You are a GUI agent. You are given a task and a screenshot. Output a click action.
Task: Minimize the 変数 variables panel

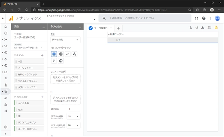(44, 28)
